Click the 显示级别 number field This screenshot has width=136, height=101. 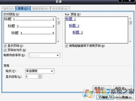click(31, 76)
